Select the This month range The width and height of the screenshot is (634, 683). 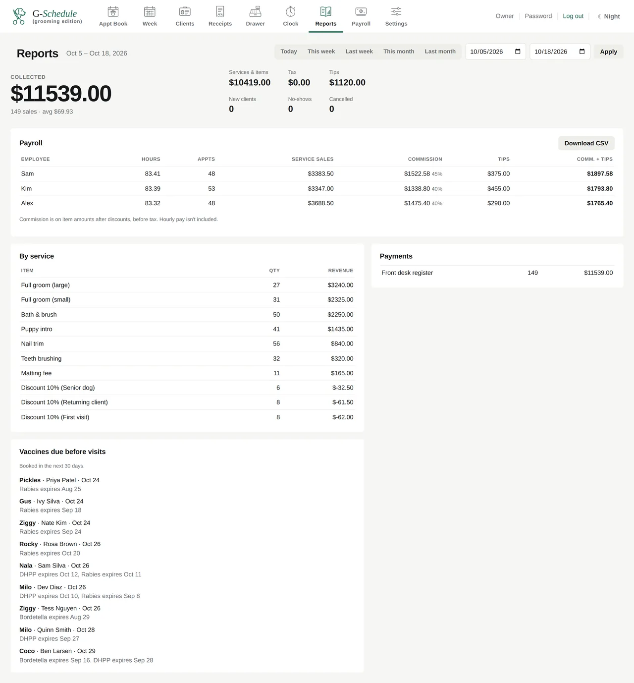(x=399, y=52)
